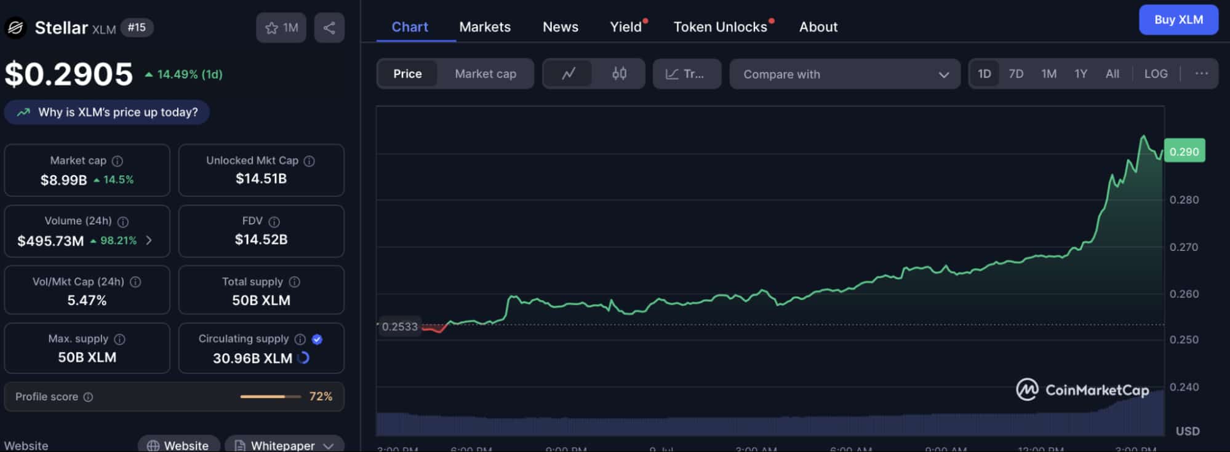Click the Stellar logo icon
The width and height of the screenshot is (1230, 452).
tap(15, 28)
